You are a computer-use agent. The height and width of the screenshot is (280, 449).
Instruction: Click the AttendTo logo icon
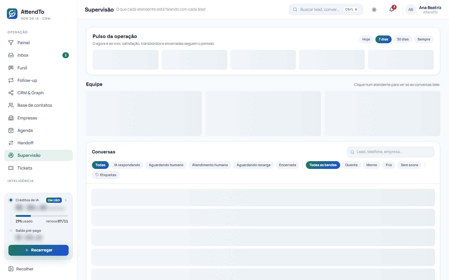coord(12,14)
